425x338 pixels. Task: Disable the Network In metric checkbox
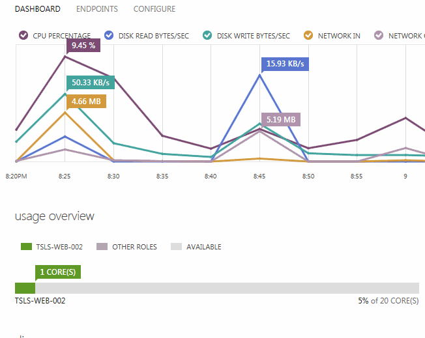pyautogui.click(x=308, y=36)
